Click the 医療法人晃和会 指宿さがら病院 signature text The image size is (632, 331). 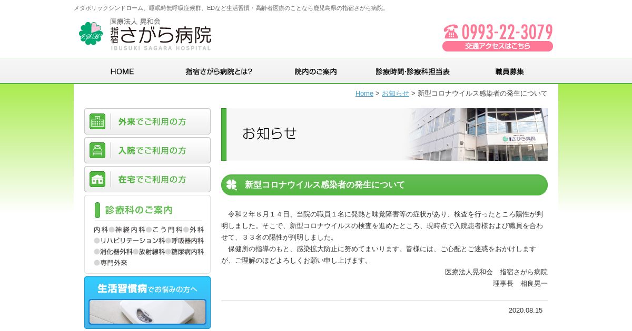(496, 272)
